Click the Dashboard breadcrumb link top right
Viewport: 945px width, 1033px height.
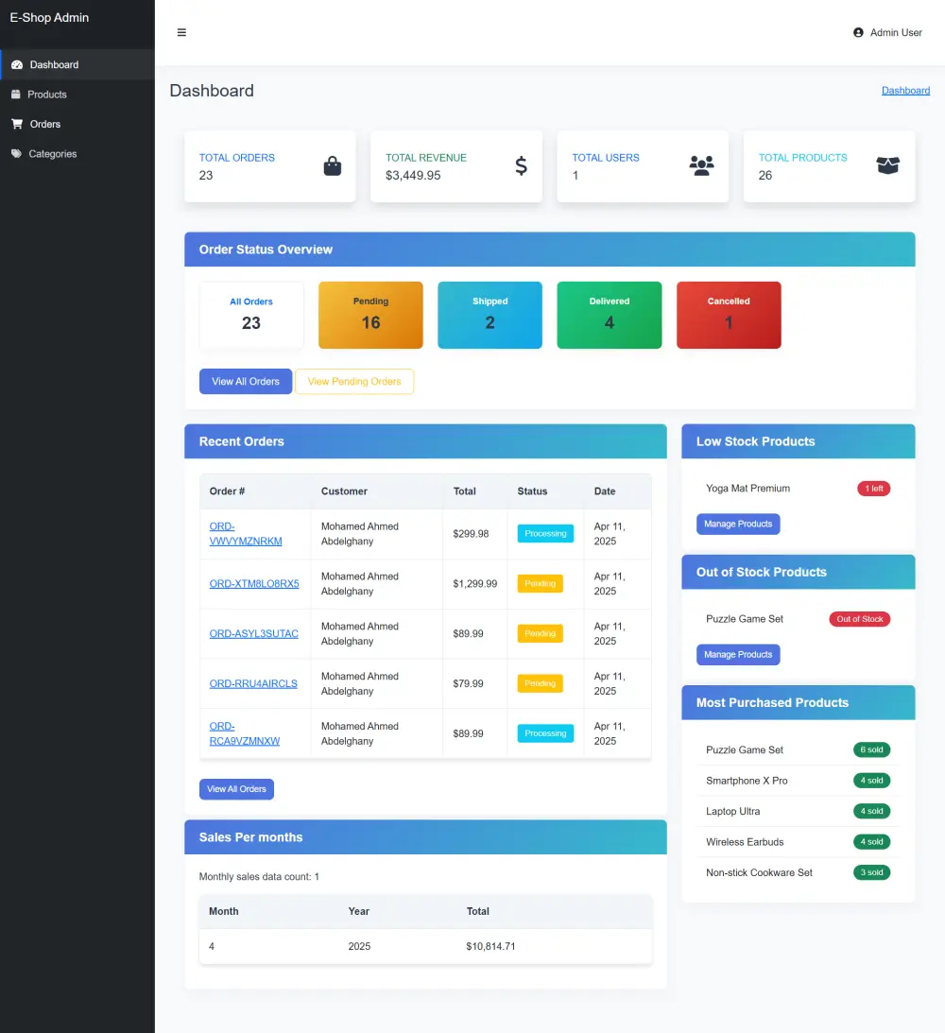(x=905, y=90)
